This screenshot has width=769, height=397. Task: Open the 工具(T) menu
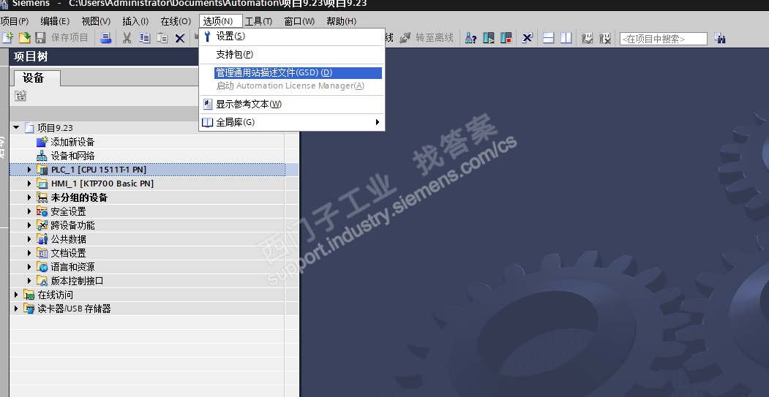(x=258, y=21)
